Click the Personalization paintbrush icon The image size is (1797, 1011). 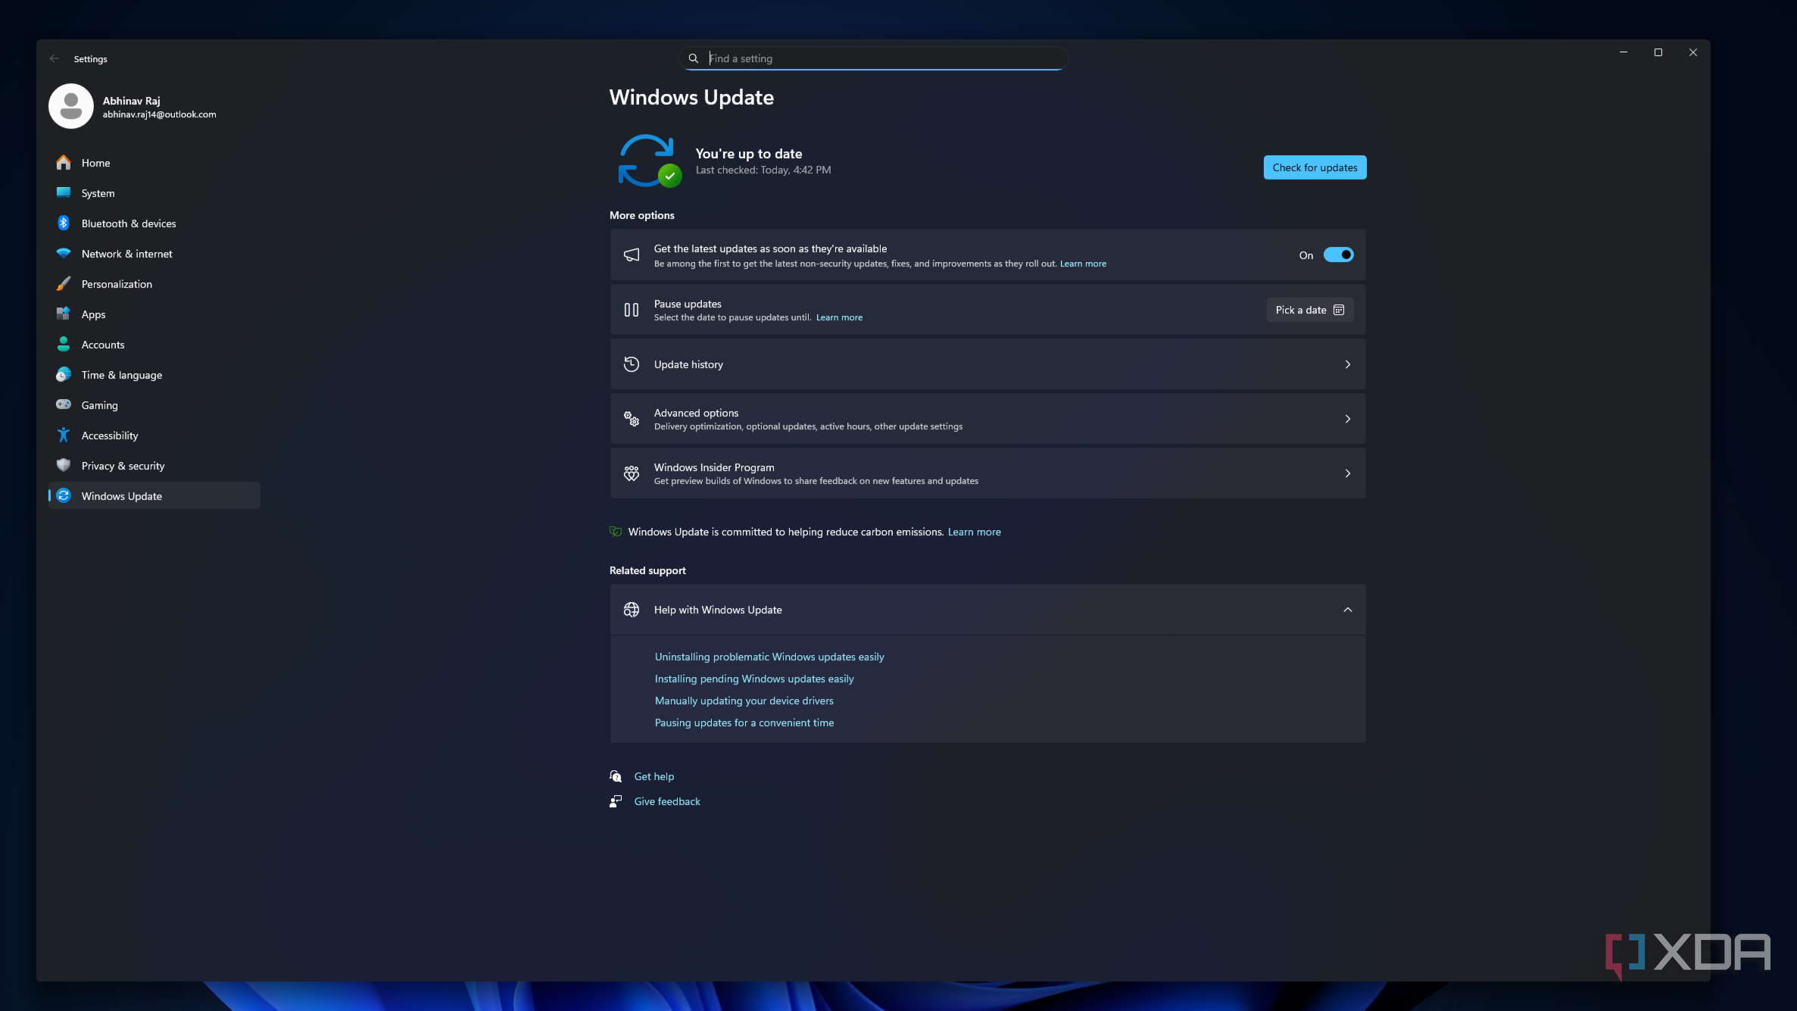[x=64, y=284]
